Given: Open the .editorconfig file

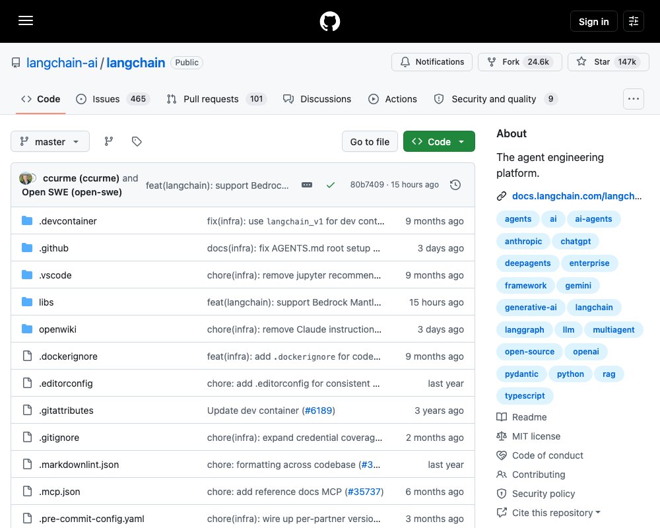Looking at the screenshot, I should [65, 383].
